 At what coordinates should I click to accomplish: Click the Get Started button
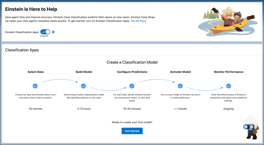[132, 131]
